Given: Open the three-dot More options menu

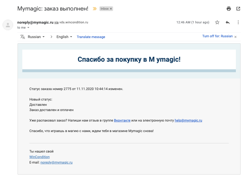Looking at the screenshot, I should [x=238, y=22].
